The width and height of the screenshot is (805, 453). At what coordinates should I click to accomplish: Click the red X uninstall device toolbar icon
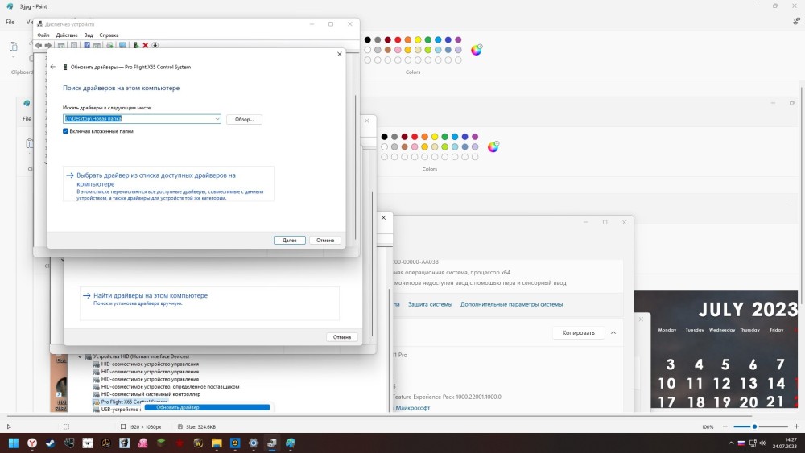(146, 45)
